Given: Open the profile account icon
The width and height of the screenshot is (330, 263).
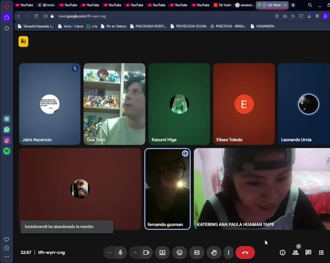Looking at the screenshot, I should [325, 16].
